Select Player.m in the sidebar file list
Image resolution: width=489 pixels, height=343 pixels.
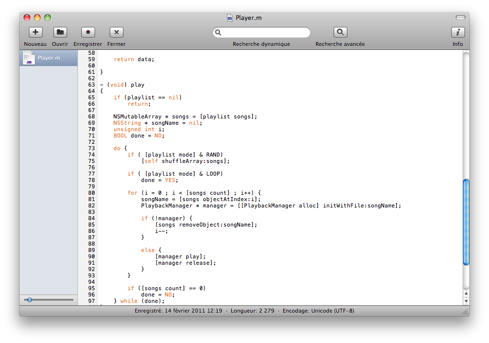click(x=49, y=58)
